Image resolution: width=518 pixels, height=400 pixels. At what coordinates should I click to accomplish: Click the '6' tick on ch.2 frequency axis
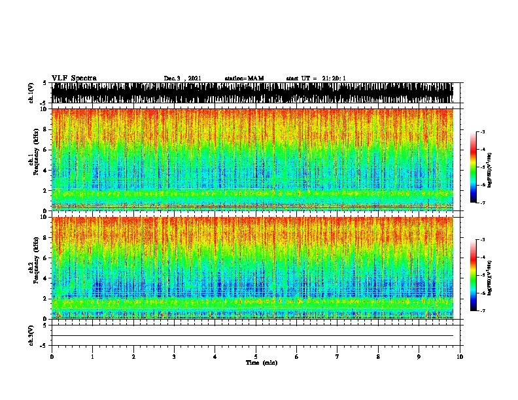tap(46, 258)
